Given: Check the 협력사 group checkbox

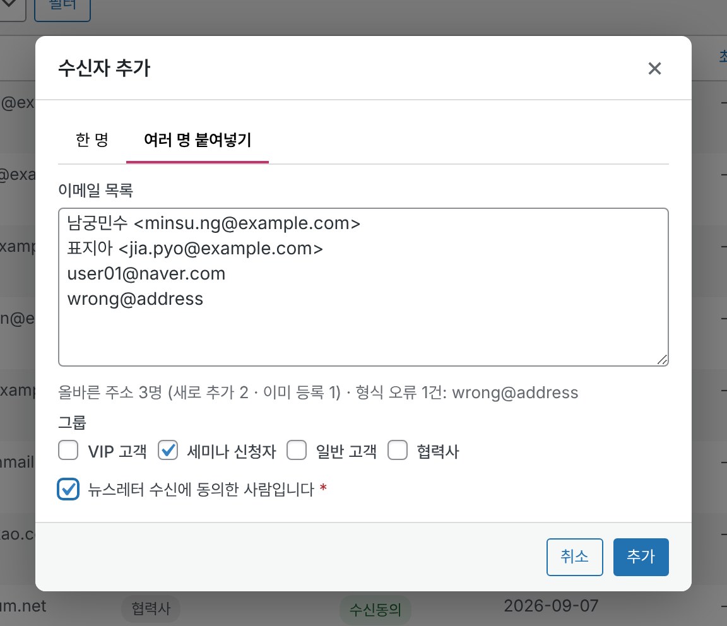Looking at the screenshot, I should (x=398, y=451).
